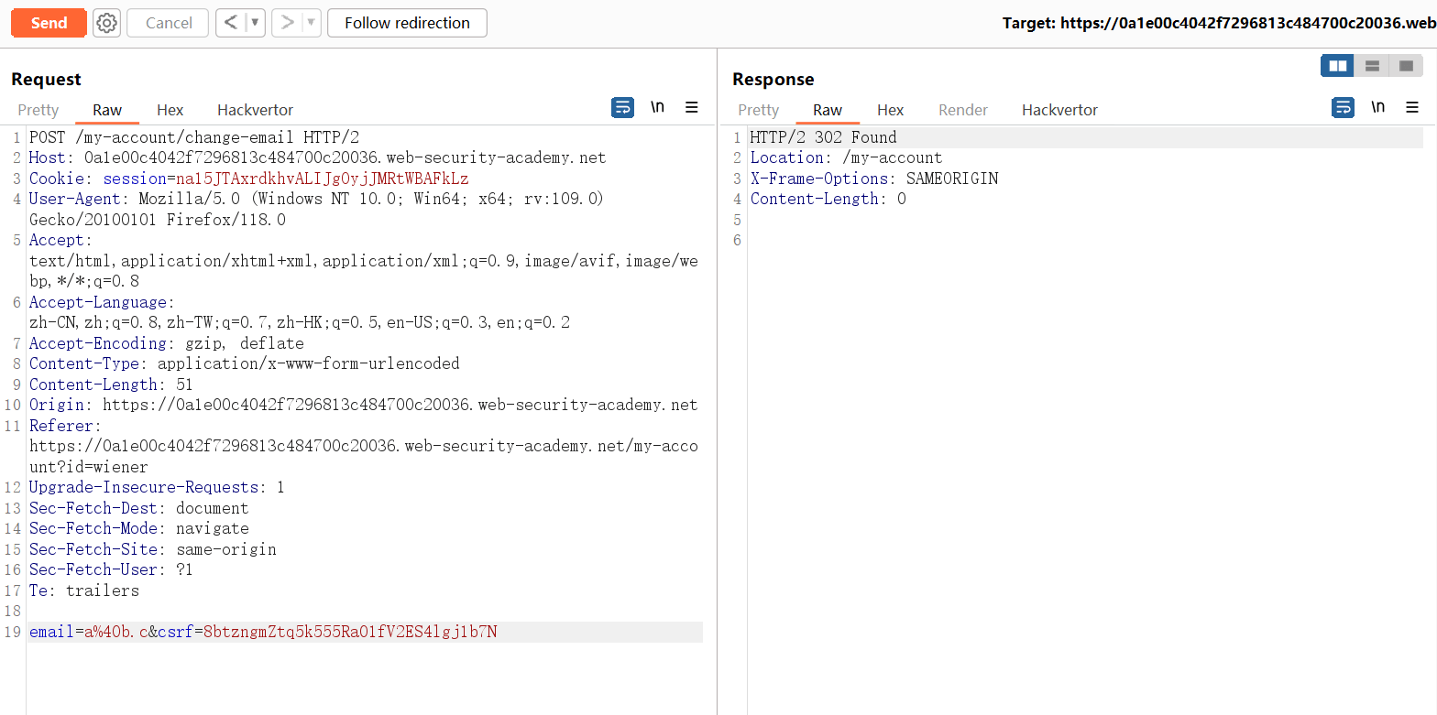Open the Request Pretty tab

(x=38, y=110)
